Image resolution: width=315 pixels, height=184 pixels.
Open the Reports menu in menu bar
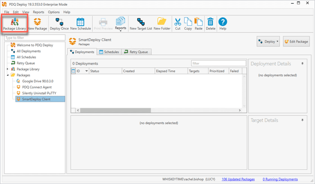(38, 12)
